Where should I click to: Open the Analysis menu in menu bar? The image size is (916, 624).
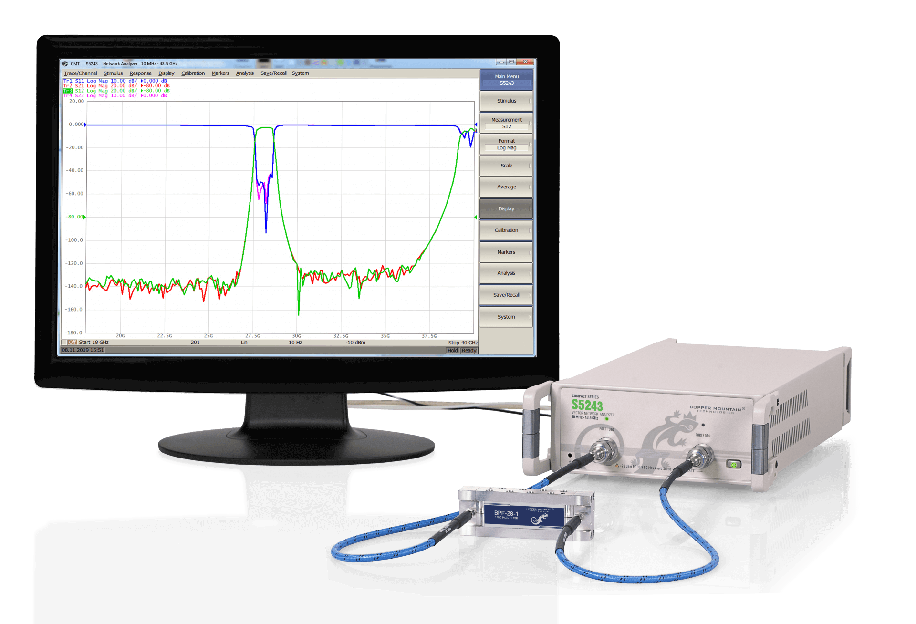tap(245, 73)
